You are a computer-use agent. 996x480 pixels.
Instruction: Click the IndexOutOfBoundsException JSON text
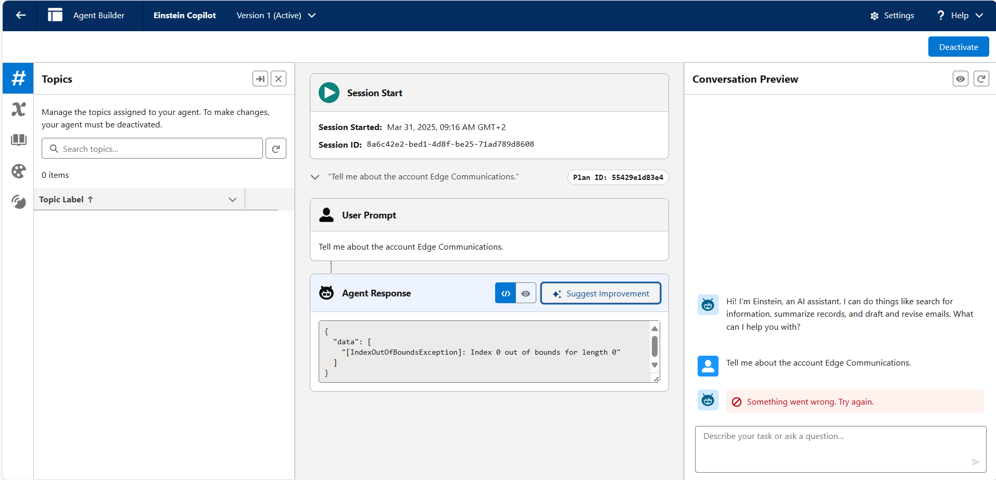click(481, 353)
